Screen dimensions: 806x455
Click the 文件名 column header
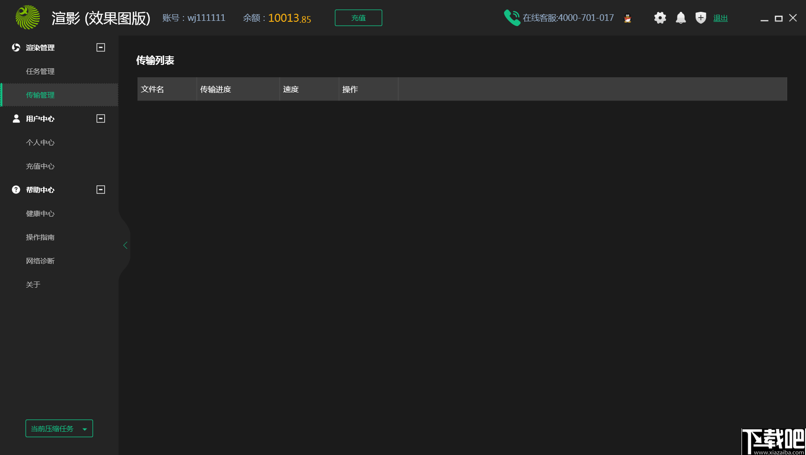point(167,89)
